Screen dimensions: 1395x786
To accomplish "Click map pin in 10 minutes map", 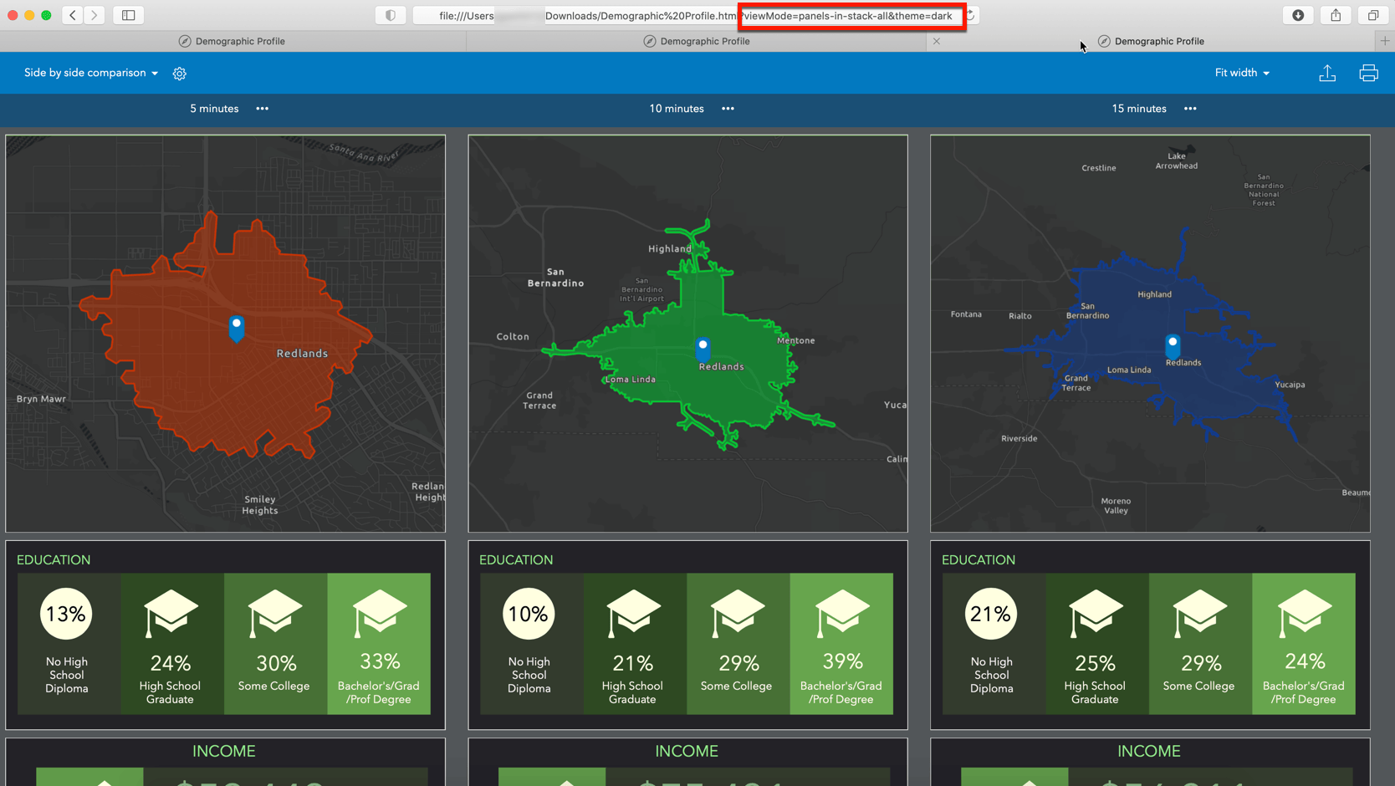I will coord(703,349).
